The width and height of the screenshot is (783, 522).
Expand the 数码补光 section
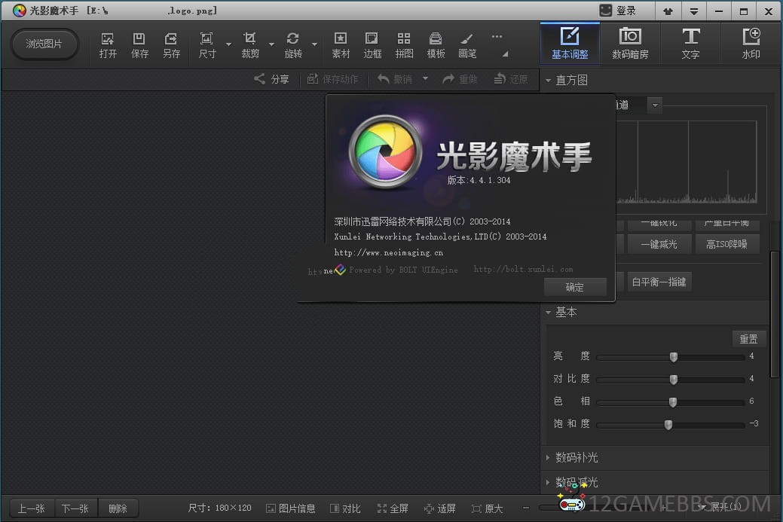coord(576,457)
